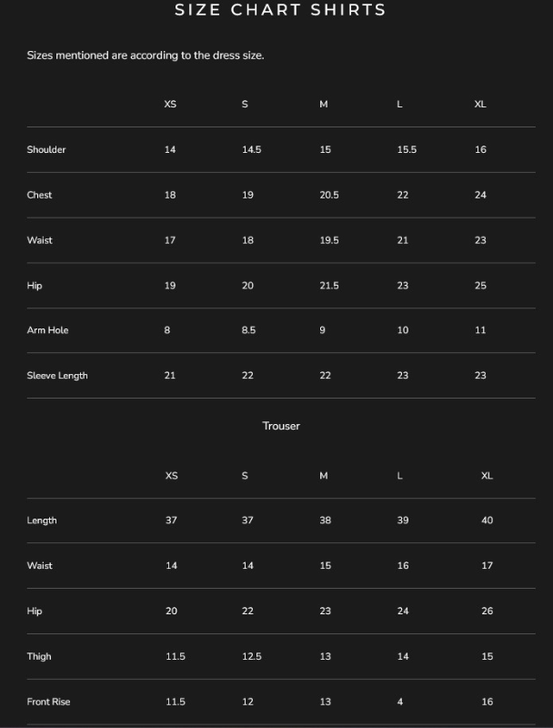Select the Chest row label
Screen dimensions: 553x728
39,195
